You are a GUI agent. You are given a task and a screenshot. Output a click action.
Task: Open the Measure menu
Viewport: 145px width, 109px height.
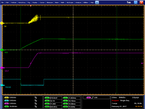50,3
